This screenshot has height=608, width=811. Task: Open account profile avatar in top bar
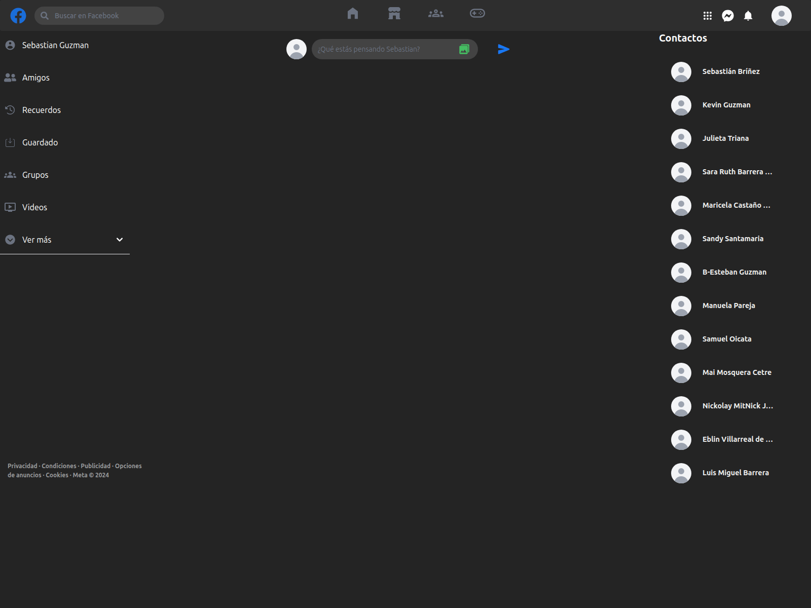coord(782,16)
